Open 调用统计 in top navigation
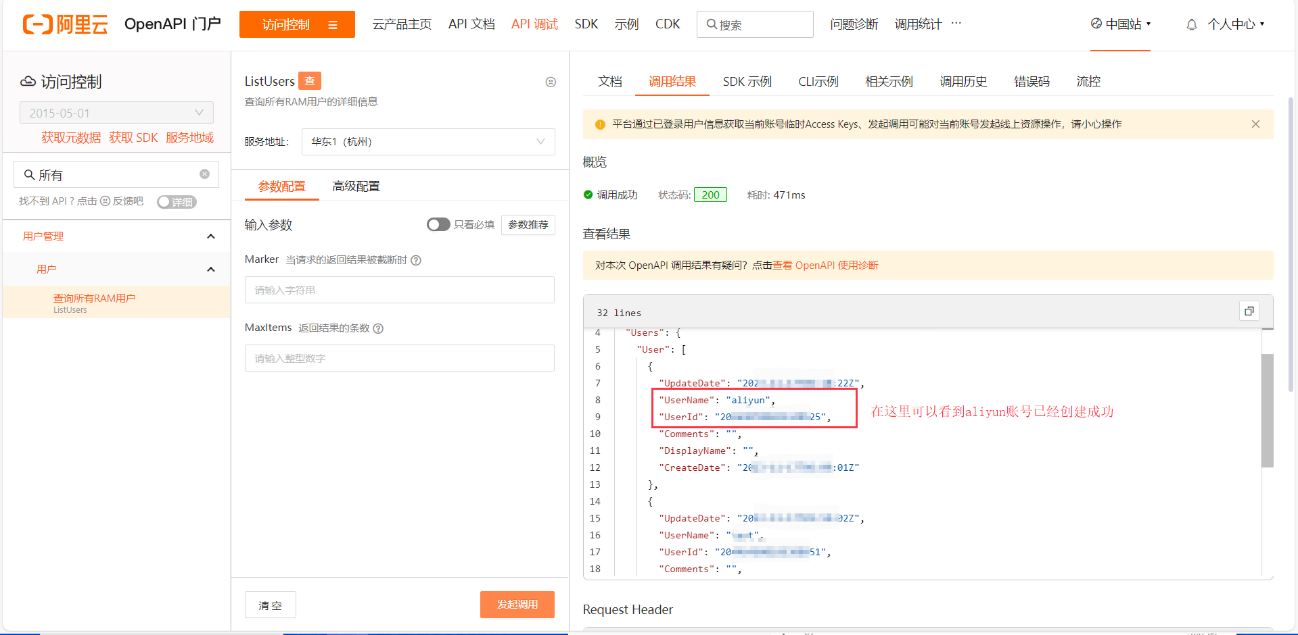1298x635 pixels. (x=918, y=24)
